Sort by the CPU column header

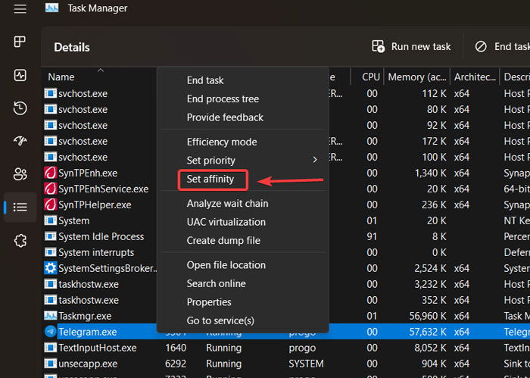click(371, 77)
